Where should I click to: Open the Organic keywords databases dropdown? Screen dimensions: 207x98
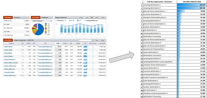[x=42, y=21]
